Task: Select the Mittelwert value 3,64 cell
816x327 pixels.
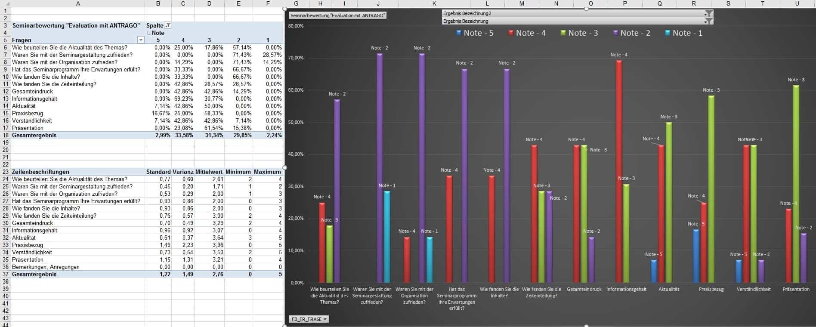Action: (x=209, y=238)
